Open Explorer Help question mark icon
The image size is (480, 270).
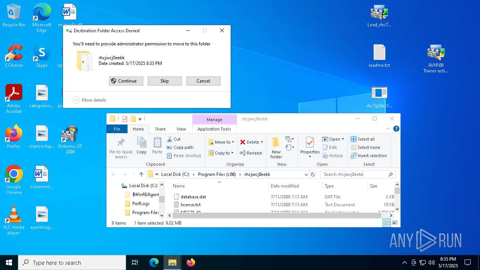tap(396, 129)
